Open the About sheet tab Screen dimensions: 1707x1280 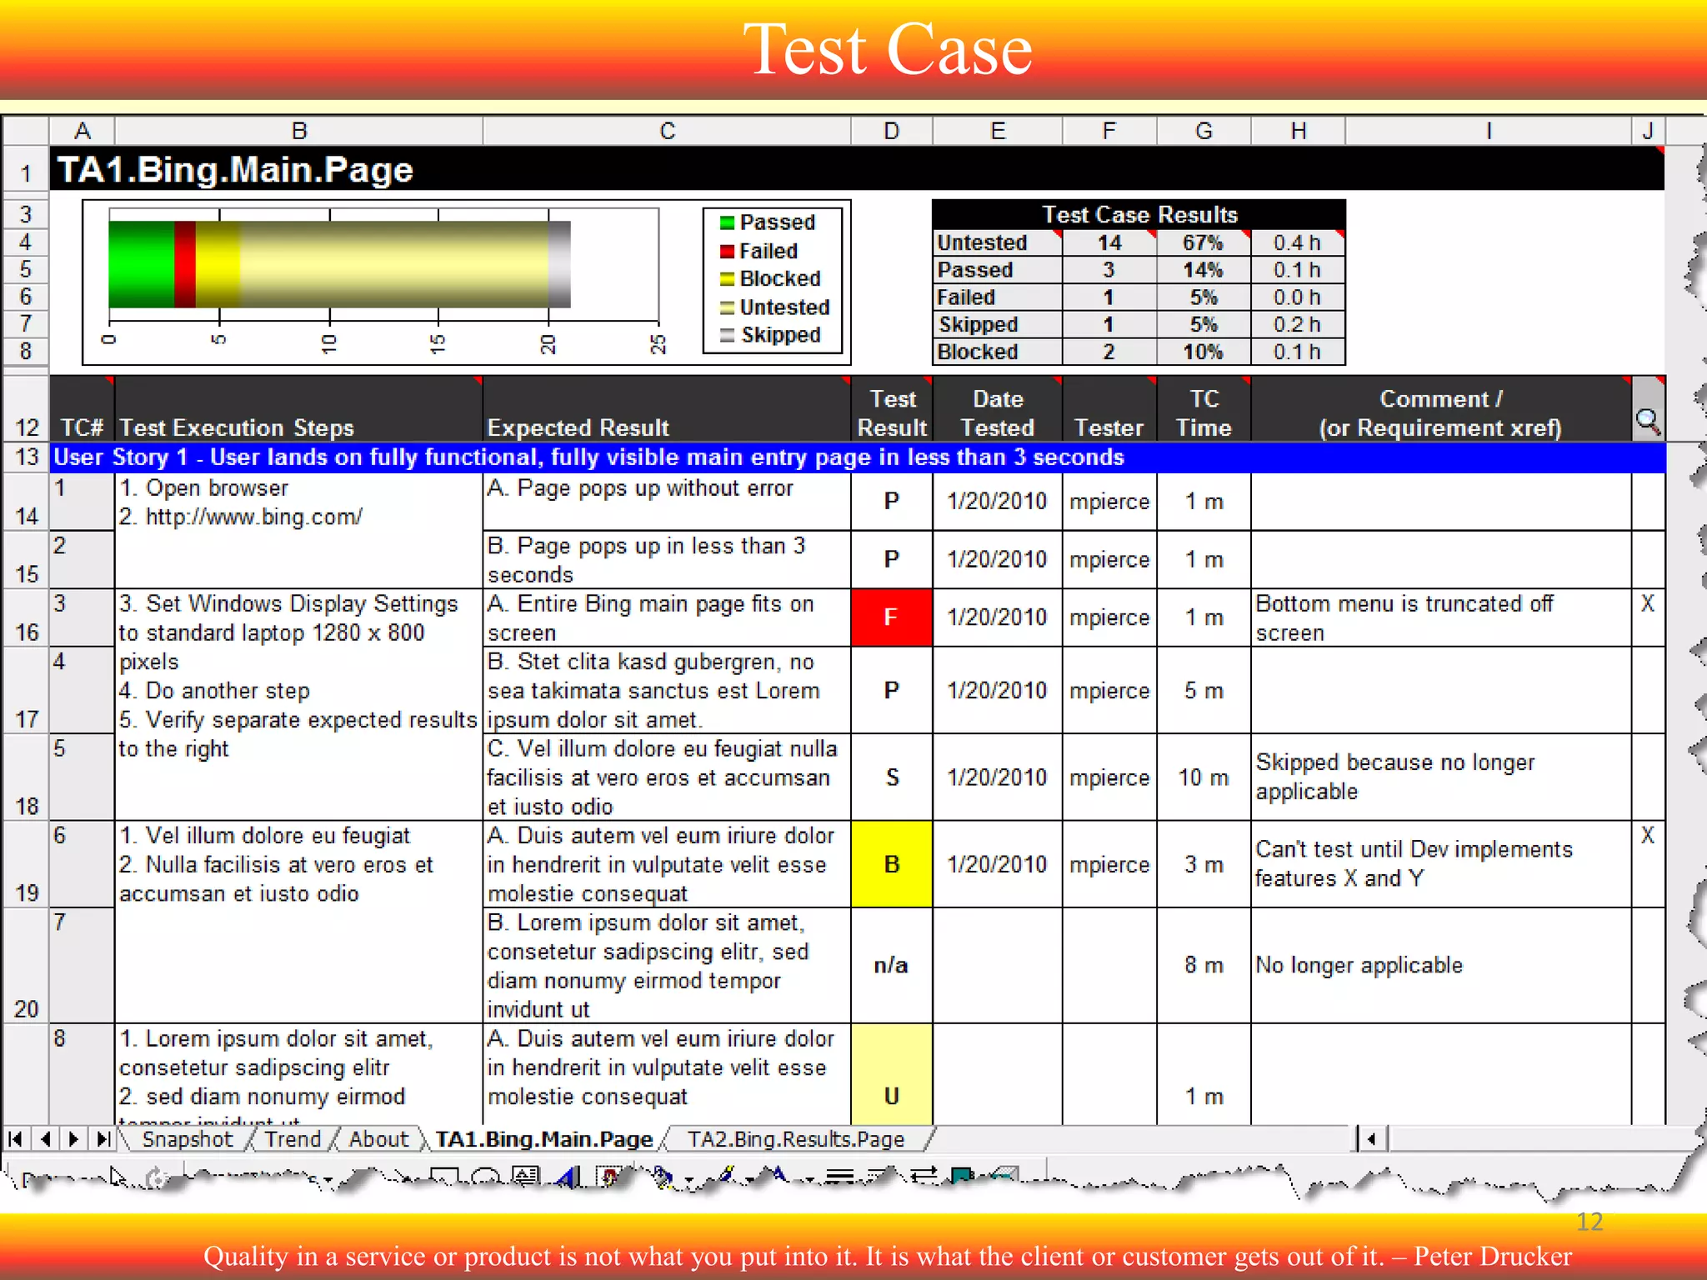coord(378,1139)
